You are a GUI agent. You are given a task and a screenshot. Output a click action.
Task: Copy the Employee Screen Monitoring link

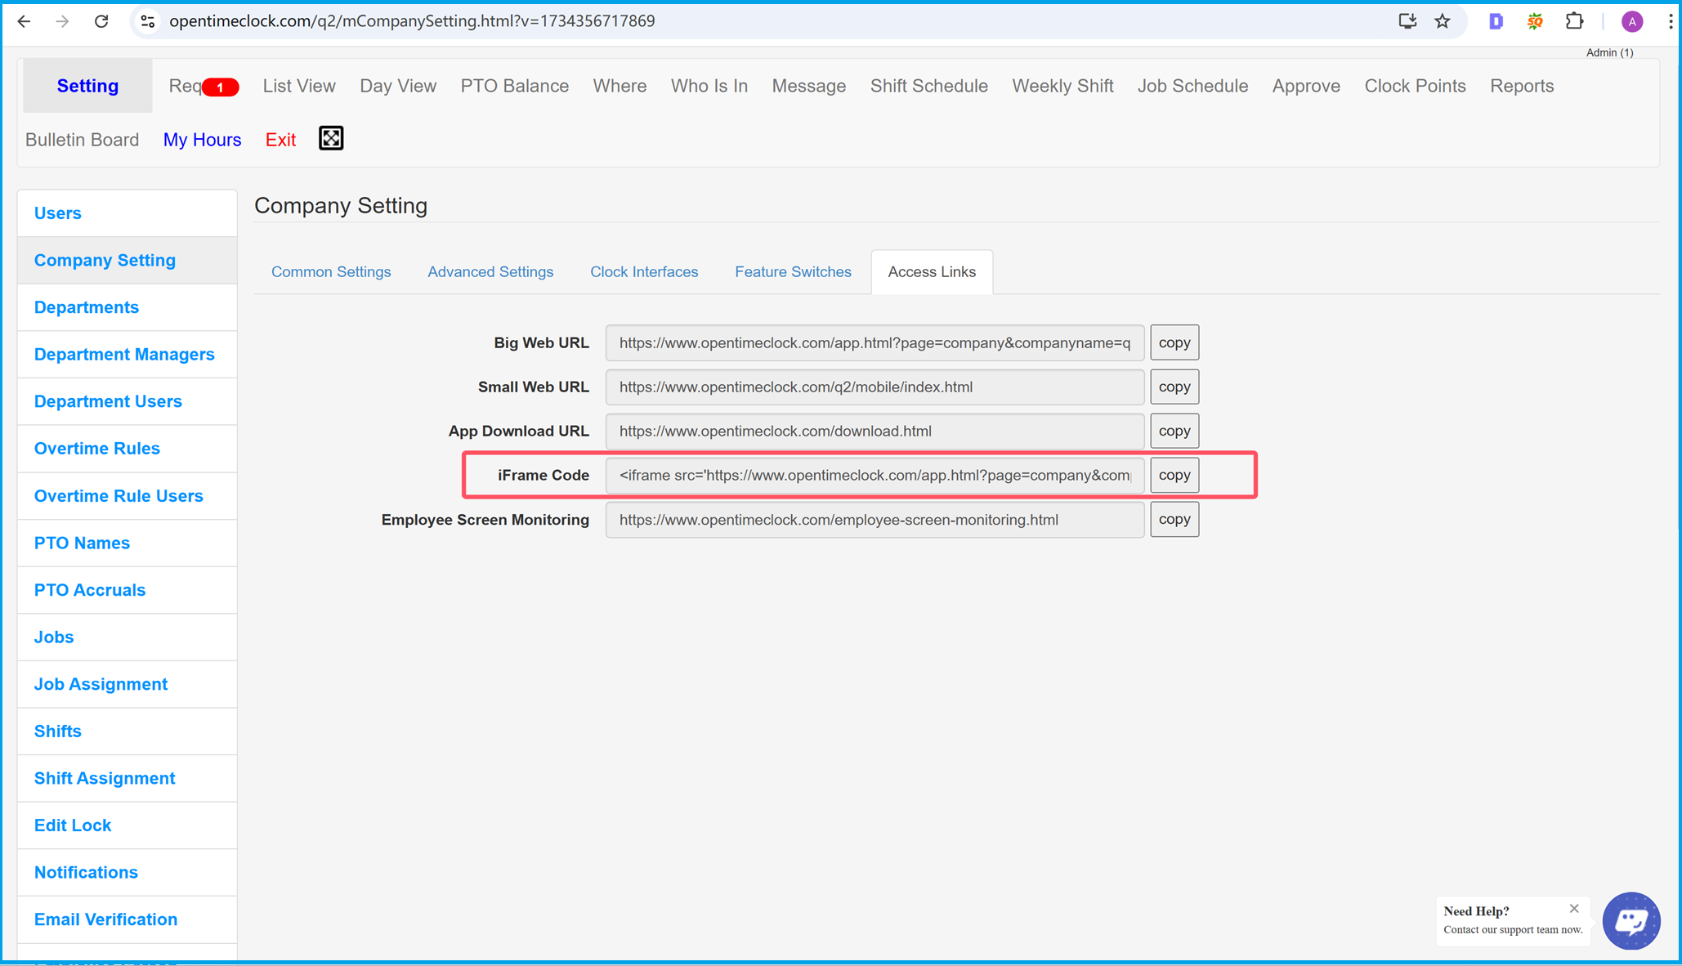[1174, 519]
